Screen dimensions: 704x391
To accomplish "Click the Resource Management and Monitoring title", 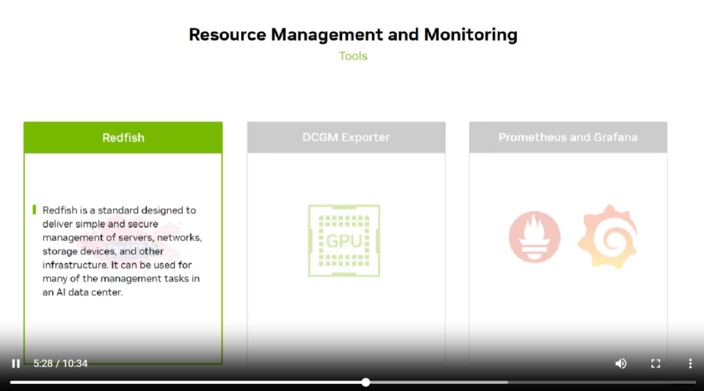I will click(353, 35).
